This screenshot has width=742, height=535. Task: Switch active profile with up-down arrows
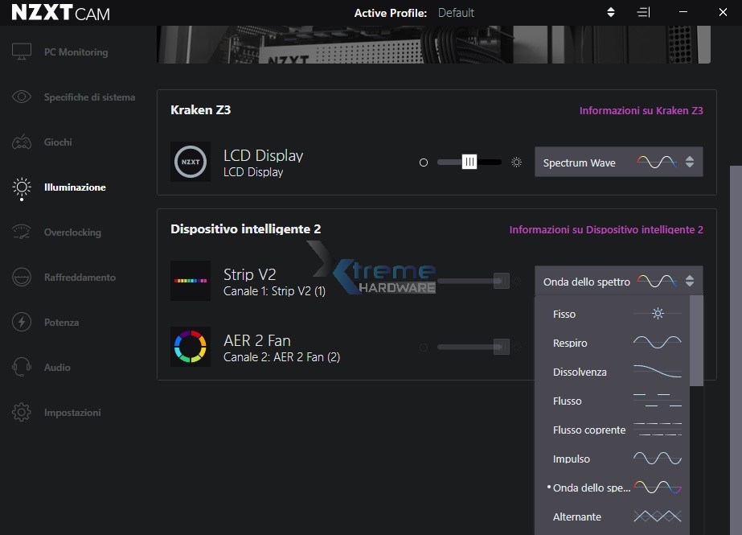tap(611, 13)
